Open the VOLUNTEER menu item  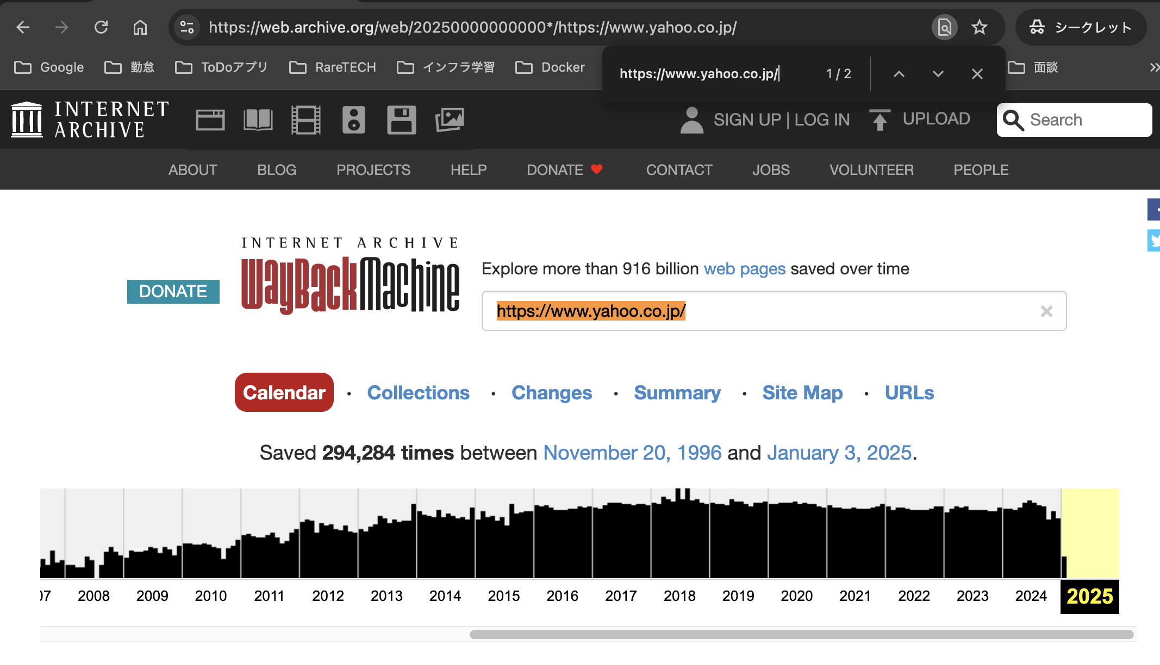[871, 170]
